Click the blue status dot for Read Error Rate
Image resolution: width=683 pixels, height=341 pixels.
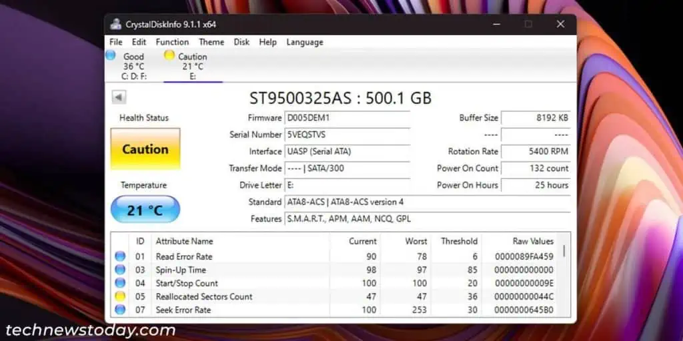click(120, 256)
